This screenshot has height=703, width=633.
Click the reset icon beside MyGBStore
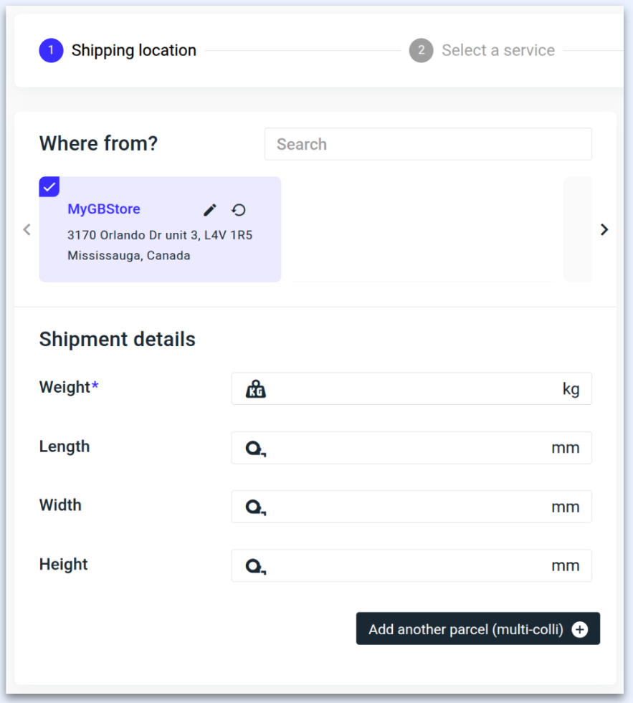(239, 210)
